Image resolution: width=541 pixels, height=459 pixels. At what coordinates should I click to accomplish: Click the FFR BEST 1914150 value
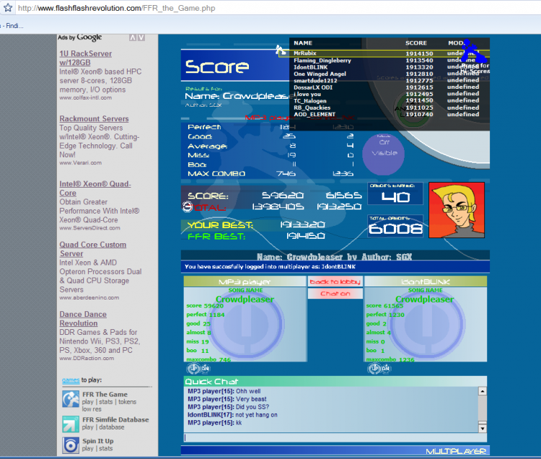point(305,236)
